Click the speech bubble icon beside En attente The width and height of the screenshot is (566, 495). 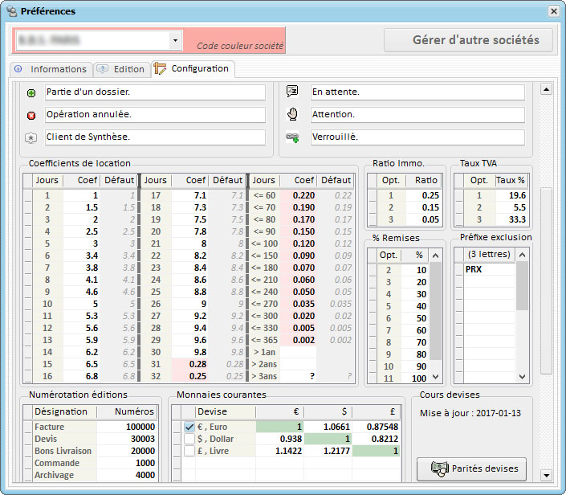(x=292, y=92)
